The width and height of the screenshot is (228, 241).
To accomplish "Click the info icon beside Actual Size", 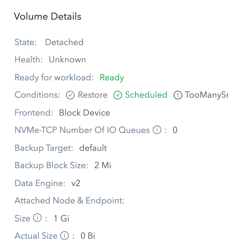I will [65, 235].
